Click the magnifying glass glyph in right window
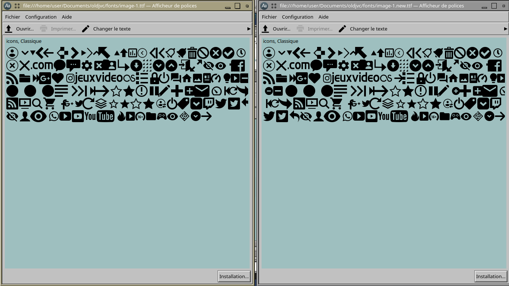This screenshot has width=509, height=286. pos(324,103)
